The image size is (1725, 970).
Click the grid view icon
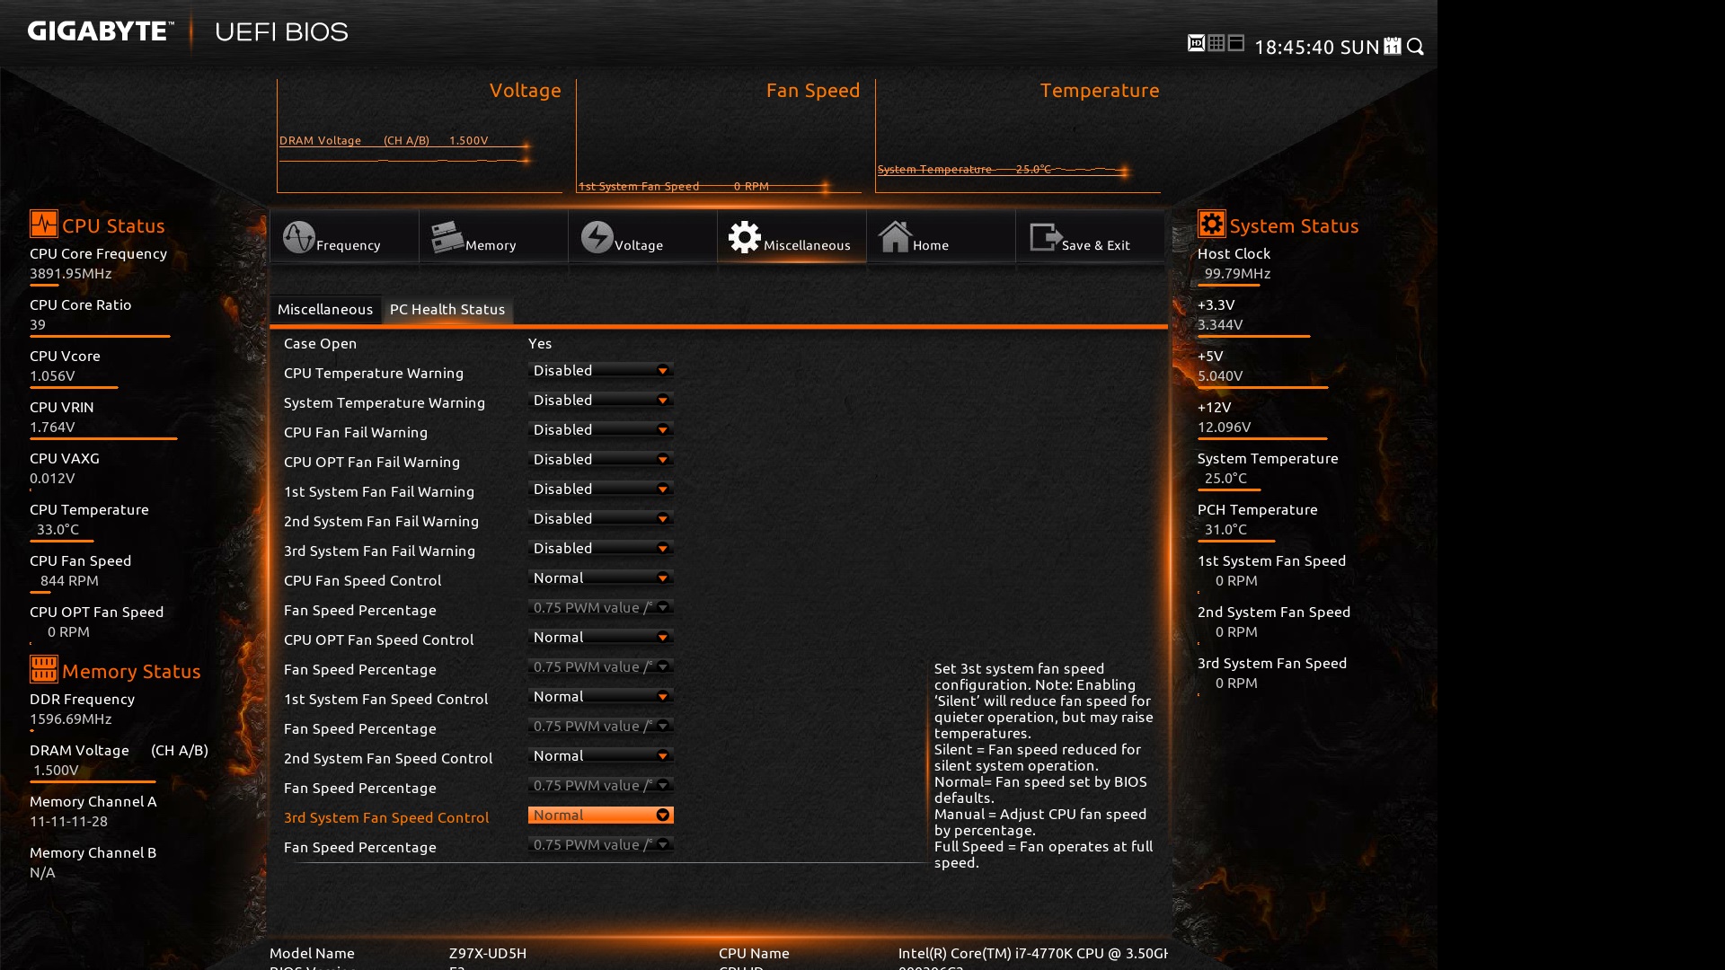pos(1216,43)
